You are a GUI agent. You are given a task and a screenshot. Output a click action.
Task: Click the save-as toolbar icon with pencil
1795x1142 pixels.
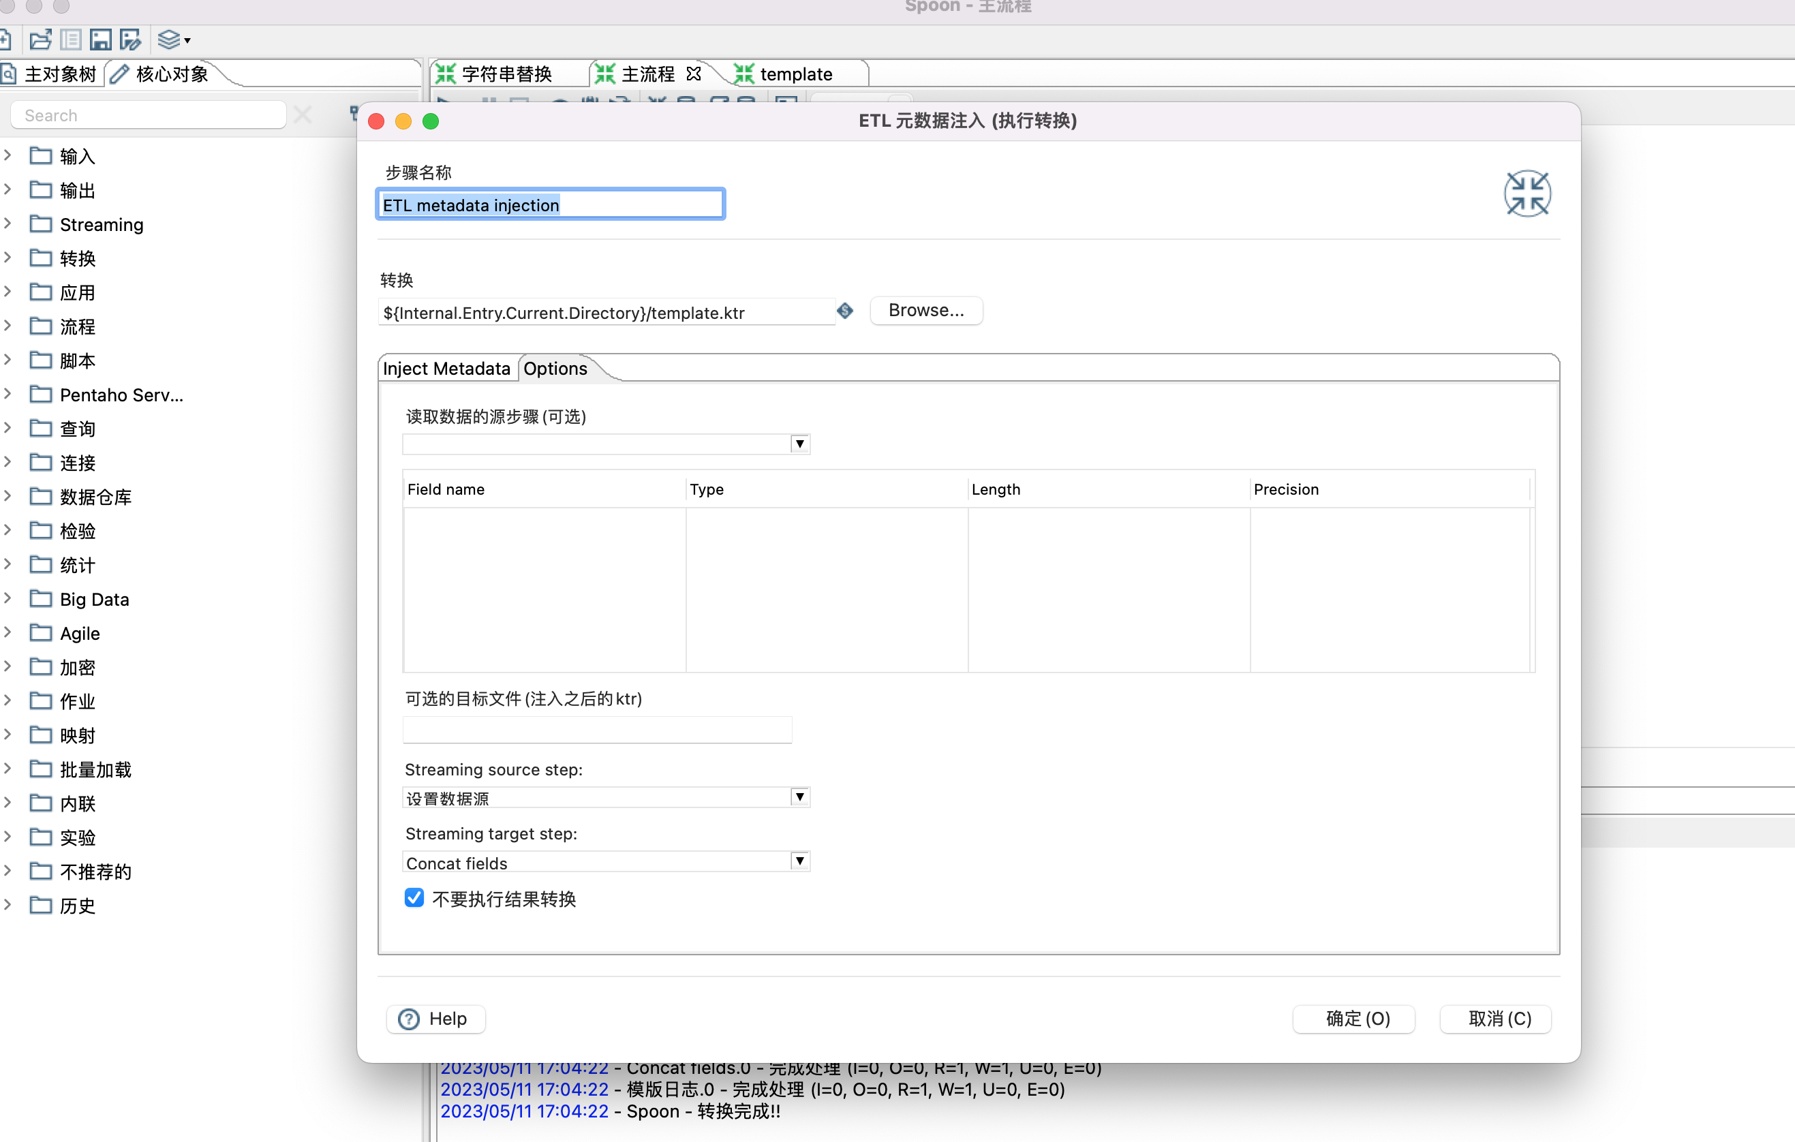pyautogui.click(x=130, y=40)
